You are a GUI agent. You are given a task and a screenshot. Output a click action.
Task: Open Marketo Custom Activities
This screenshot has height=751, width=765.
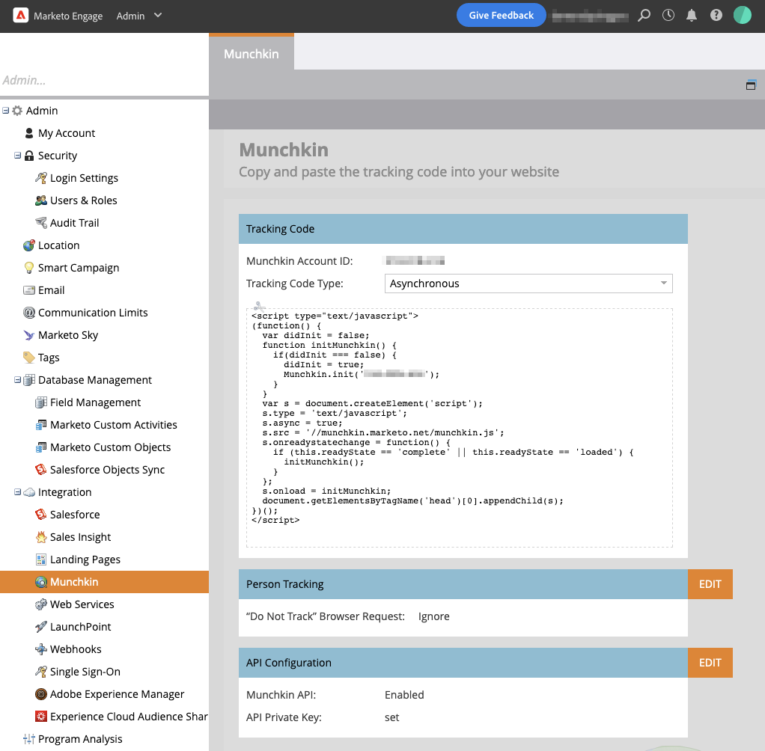pyautogui.click(x=113, y=425)
